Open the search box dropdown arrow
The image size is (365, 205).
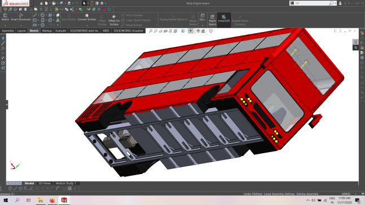(335, 3)
